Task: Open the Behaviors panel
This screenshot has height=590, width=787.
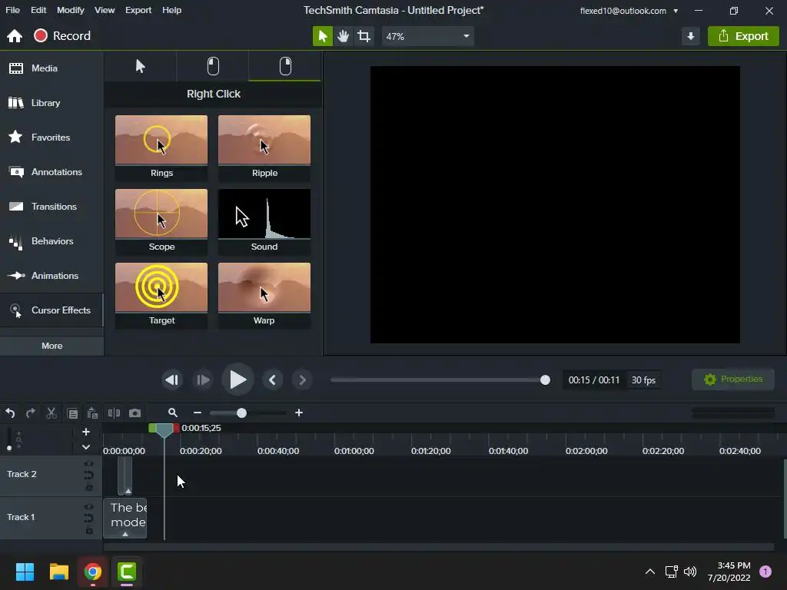Action: click(51, 241)
